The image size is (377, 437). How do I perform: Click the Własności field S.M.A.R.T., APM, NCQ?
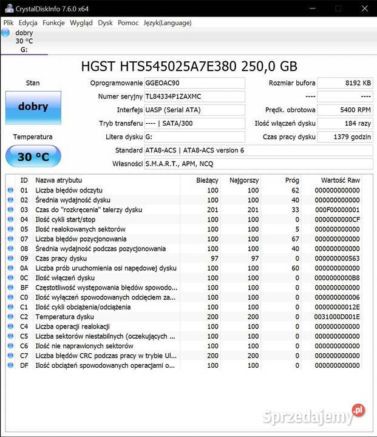tap(259, 164)
